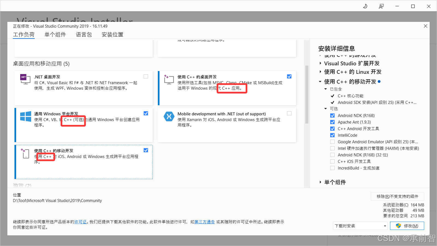Switch to the 单个组件 tab
The height and width of the screenshot is (246, 437).
pos(55,35)
